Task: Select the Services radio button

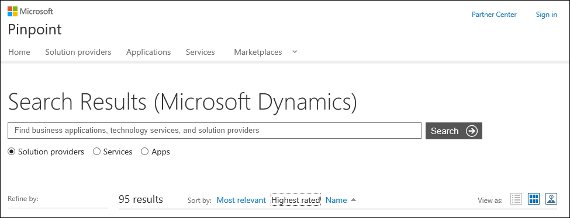Action: (x=96, y=152)
